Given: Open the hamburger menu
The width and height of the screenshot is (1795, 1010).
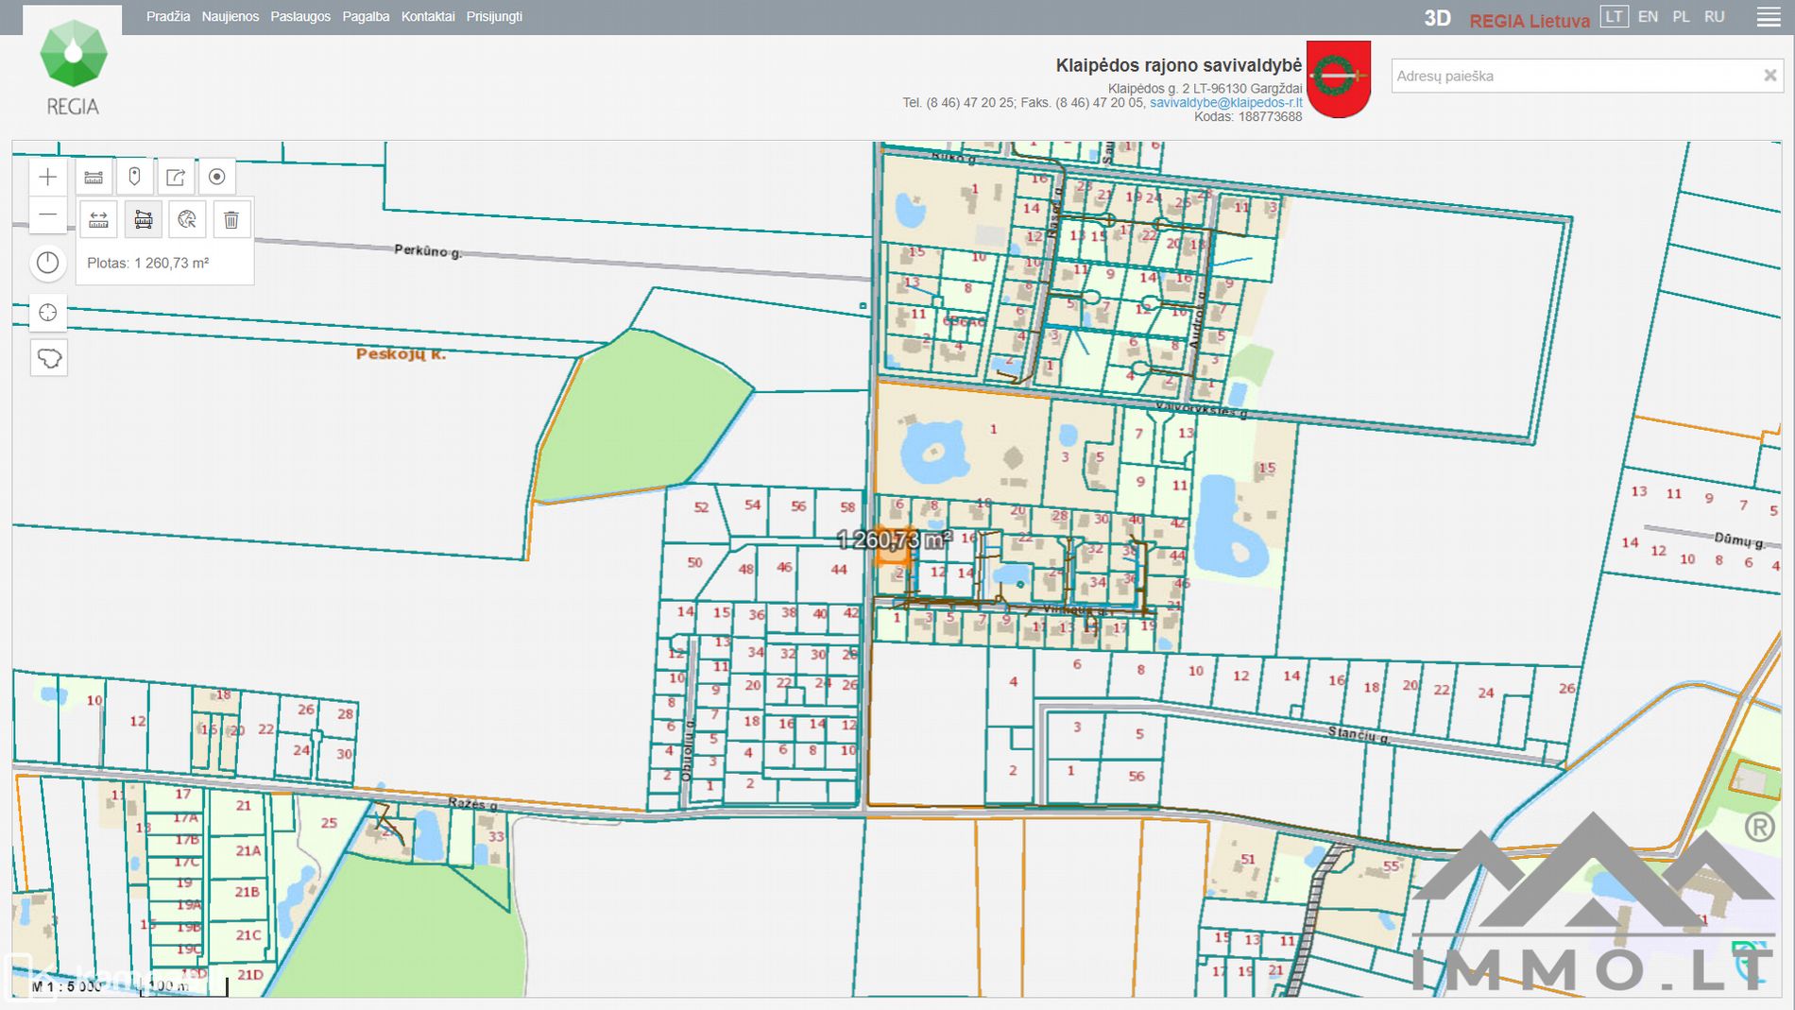Looking at the screenshot, I should coord(1769,18).
